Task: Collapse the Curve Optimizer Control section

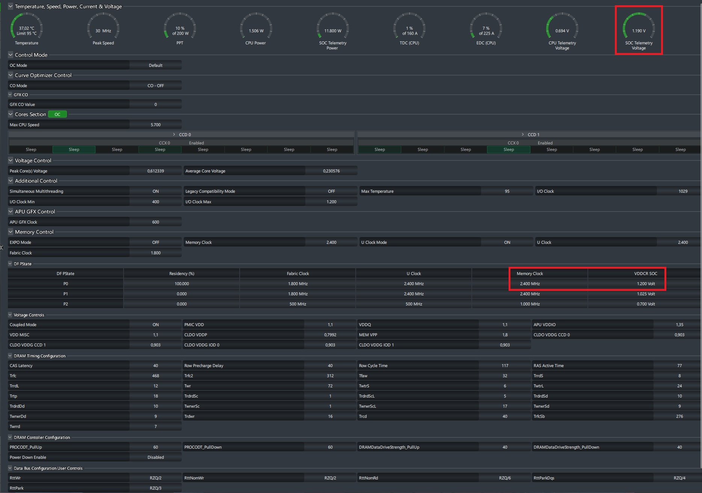Action: pyautogui.click(x=11, y=75)
